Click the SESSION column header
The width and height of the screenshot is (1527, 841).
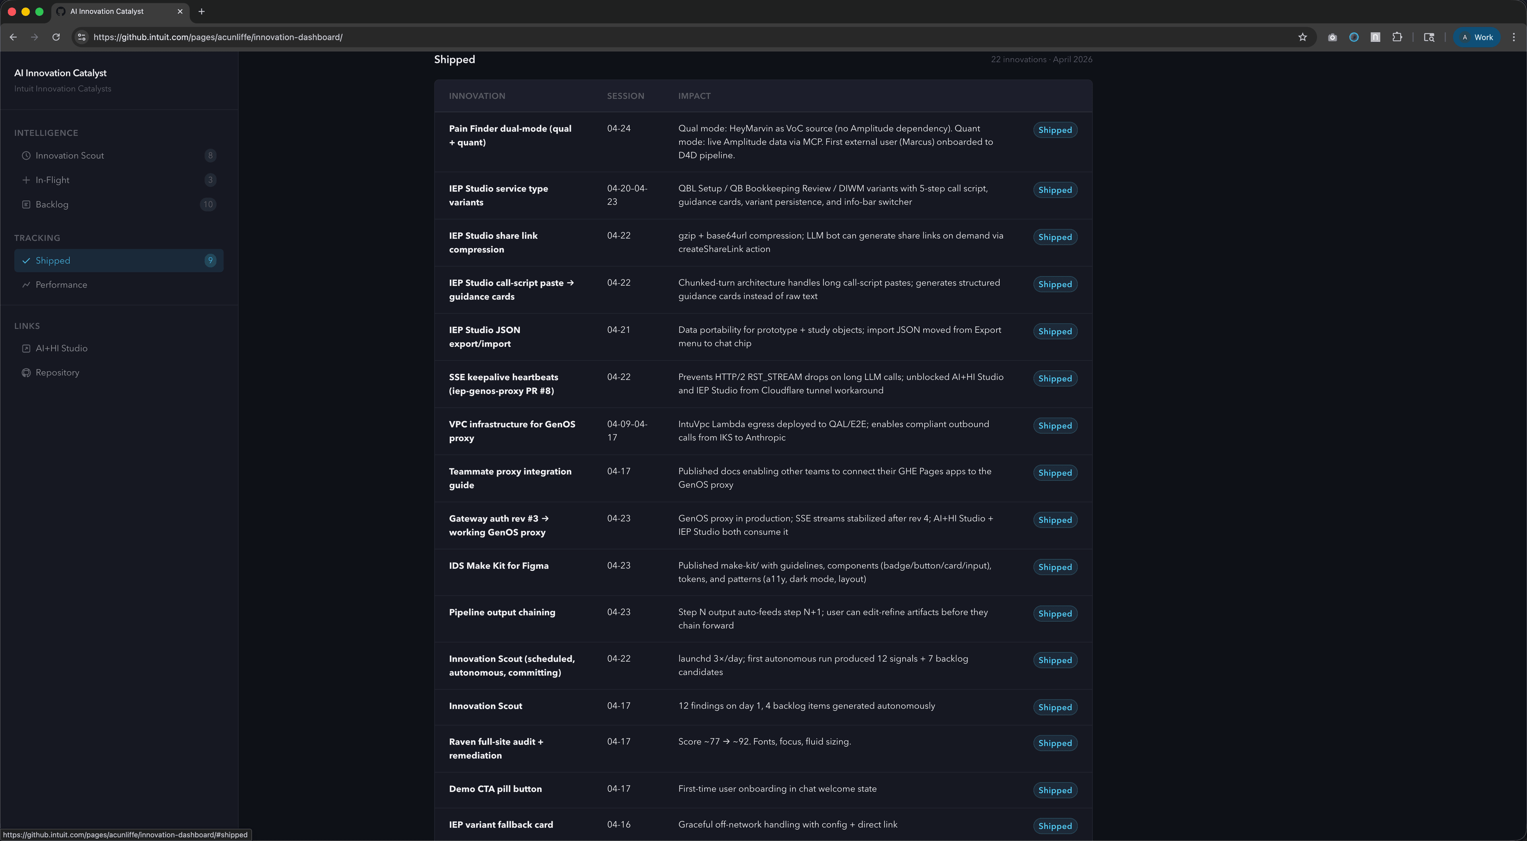tap(626, 95)
